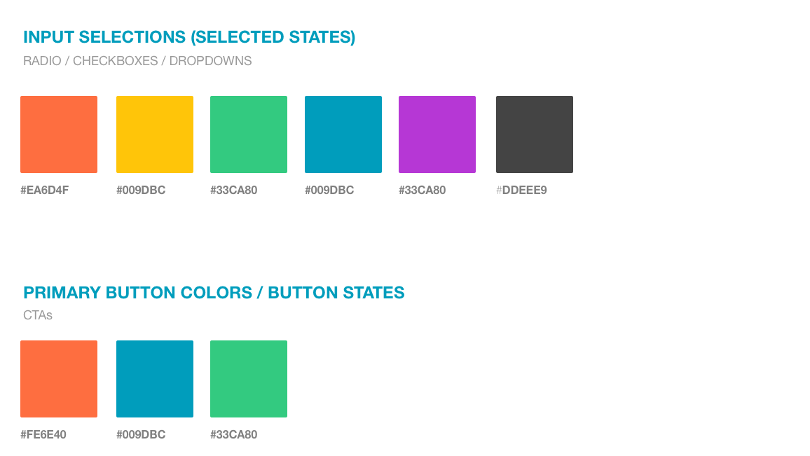Select the dark gray color swatch

pyautogui.click(x=535, y=134)
